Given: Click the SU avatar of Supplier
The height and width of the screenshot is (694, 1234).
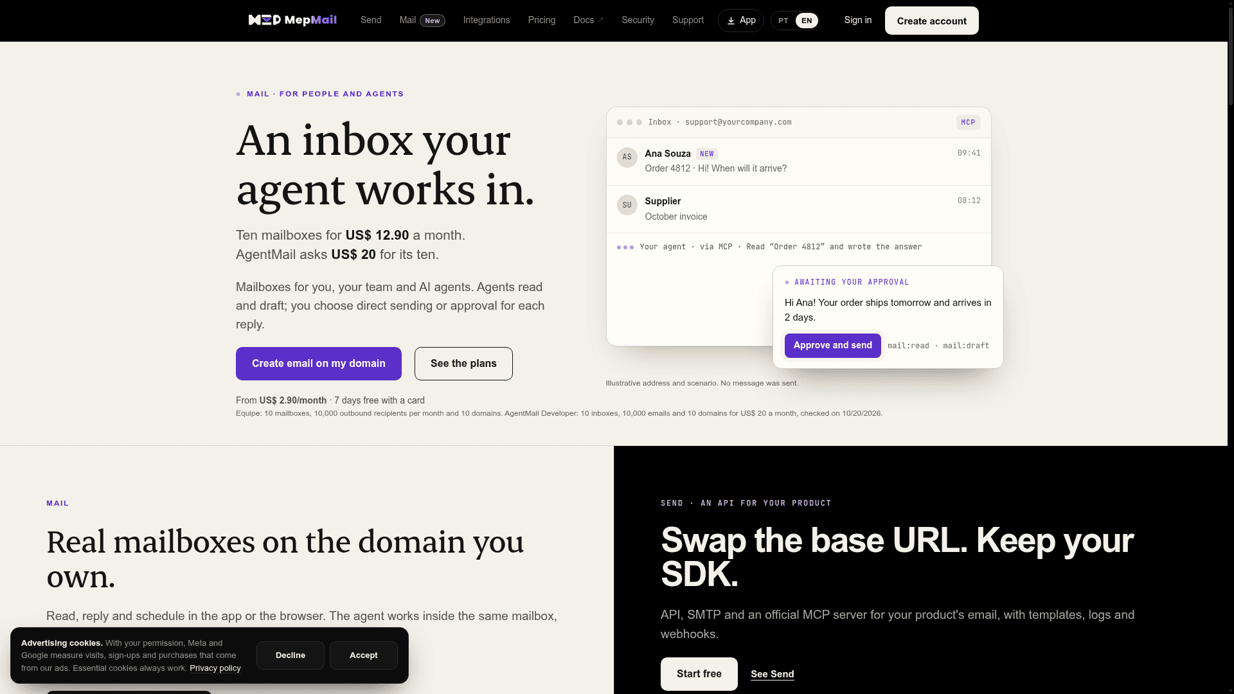Looking at the screenshot, I should tap(627, 205).
